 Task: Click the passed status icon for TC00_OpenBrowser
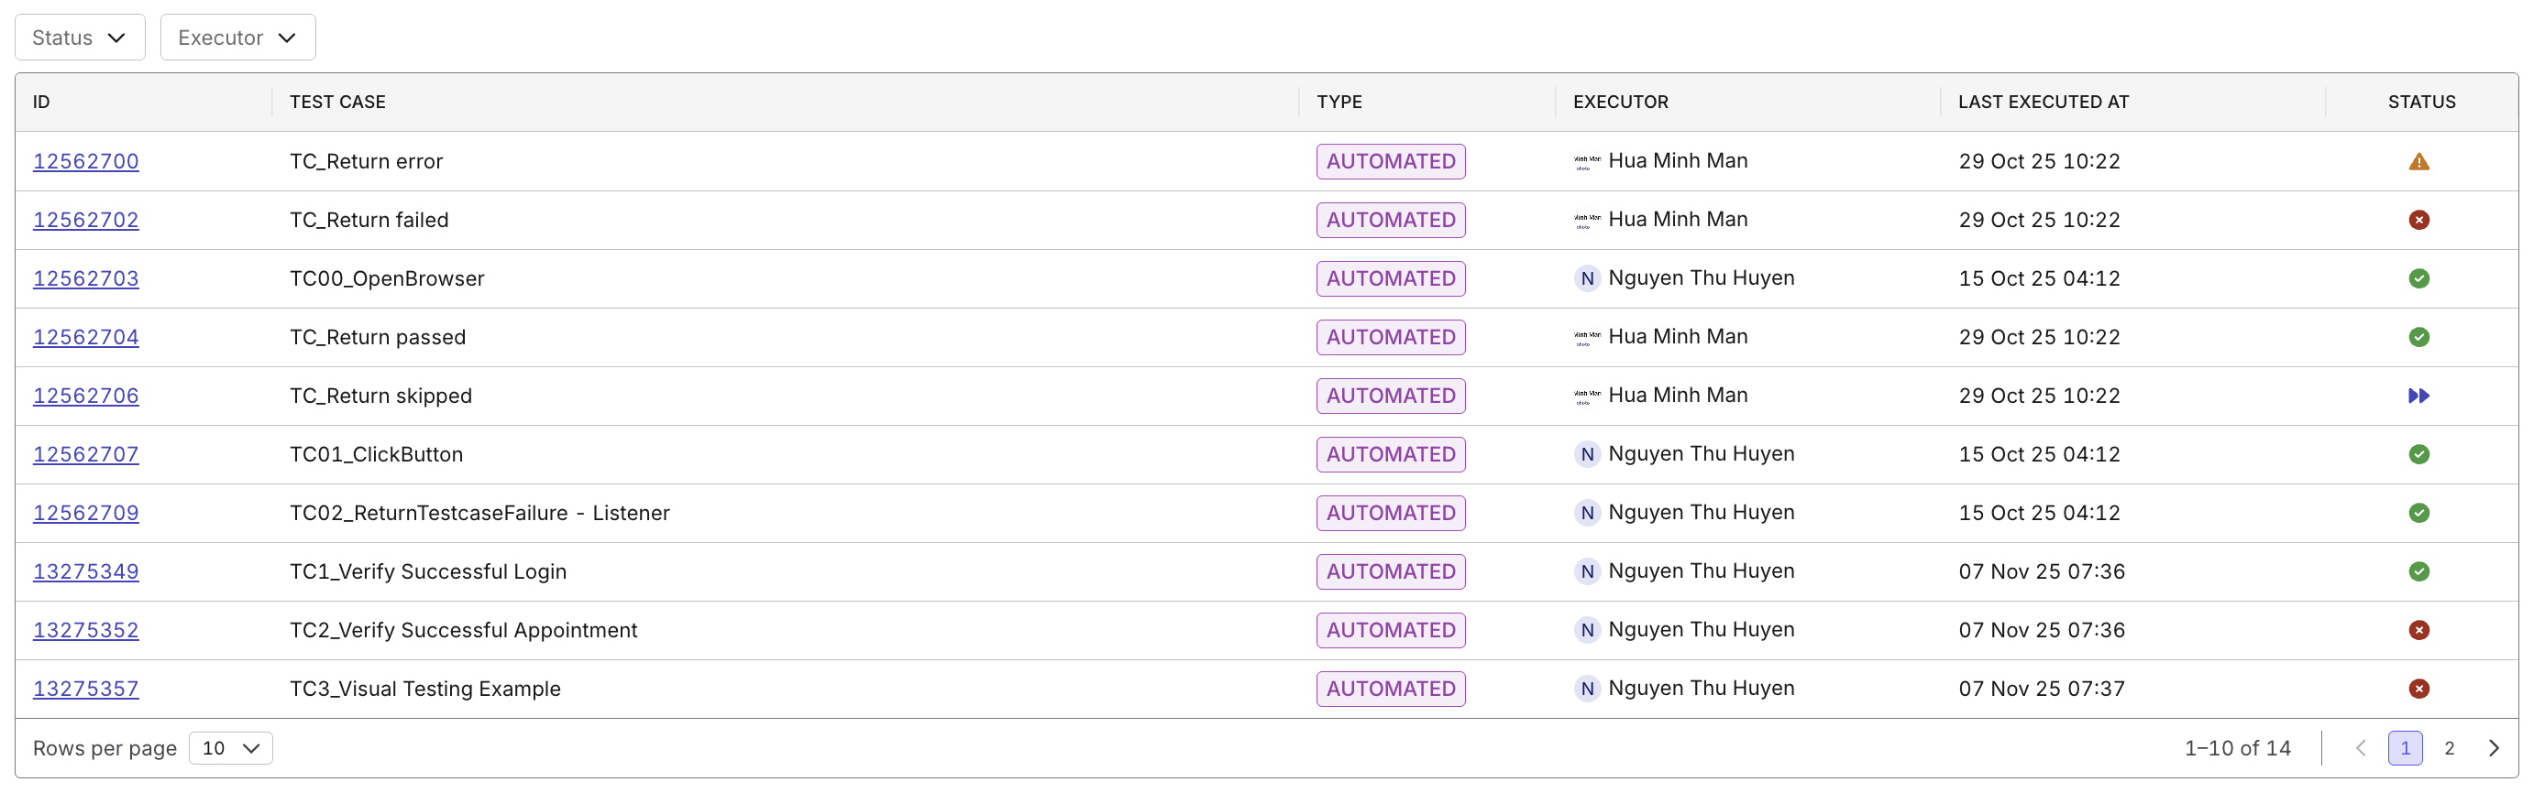tap(2418, 278)
